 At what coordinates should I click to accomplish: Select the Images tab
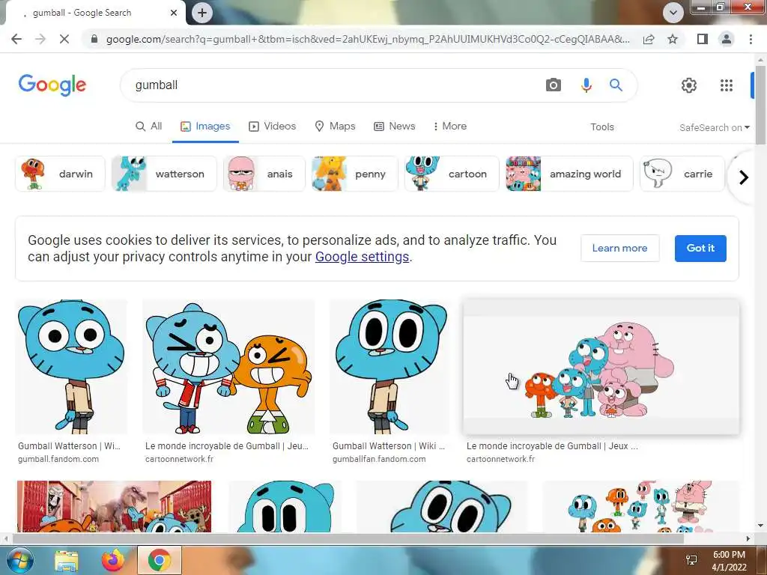pos(205,126)
